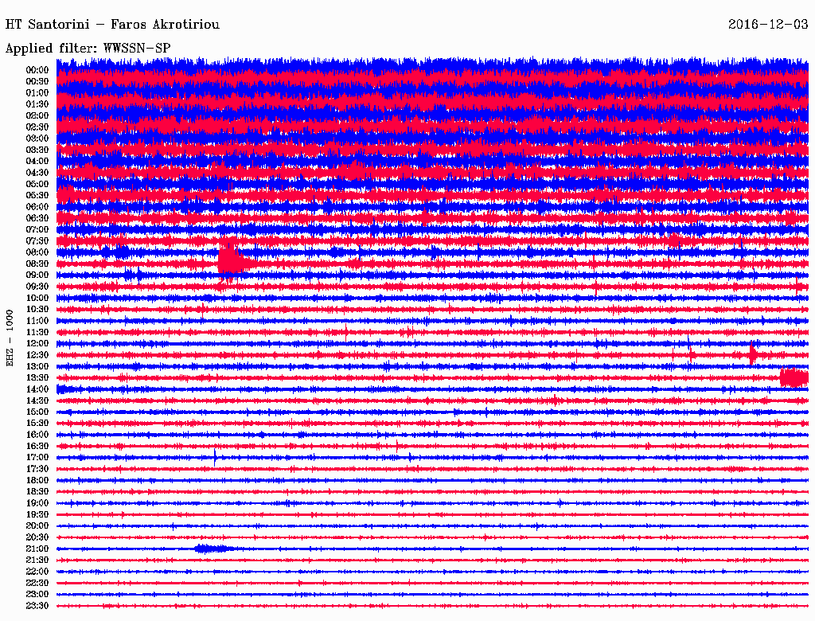Click the 14:30 time label

[37, 401]
